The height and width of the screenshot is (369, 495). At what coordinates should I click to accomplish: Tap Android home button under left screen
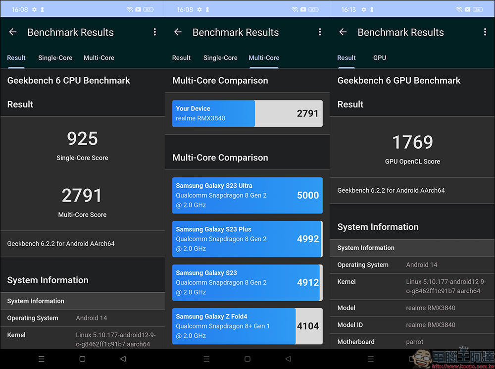click(82, 359)
